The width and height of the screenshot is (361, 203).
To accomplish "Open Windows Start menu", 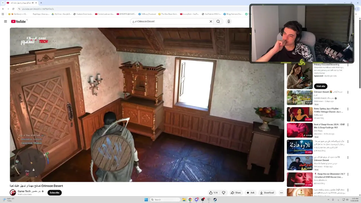I will coord(146,200).
